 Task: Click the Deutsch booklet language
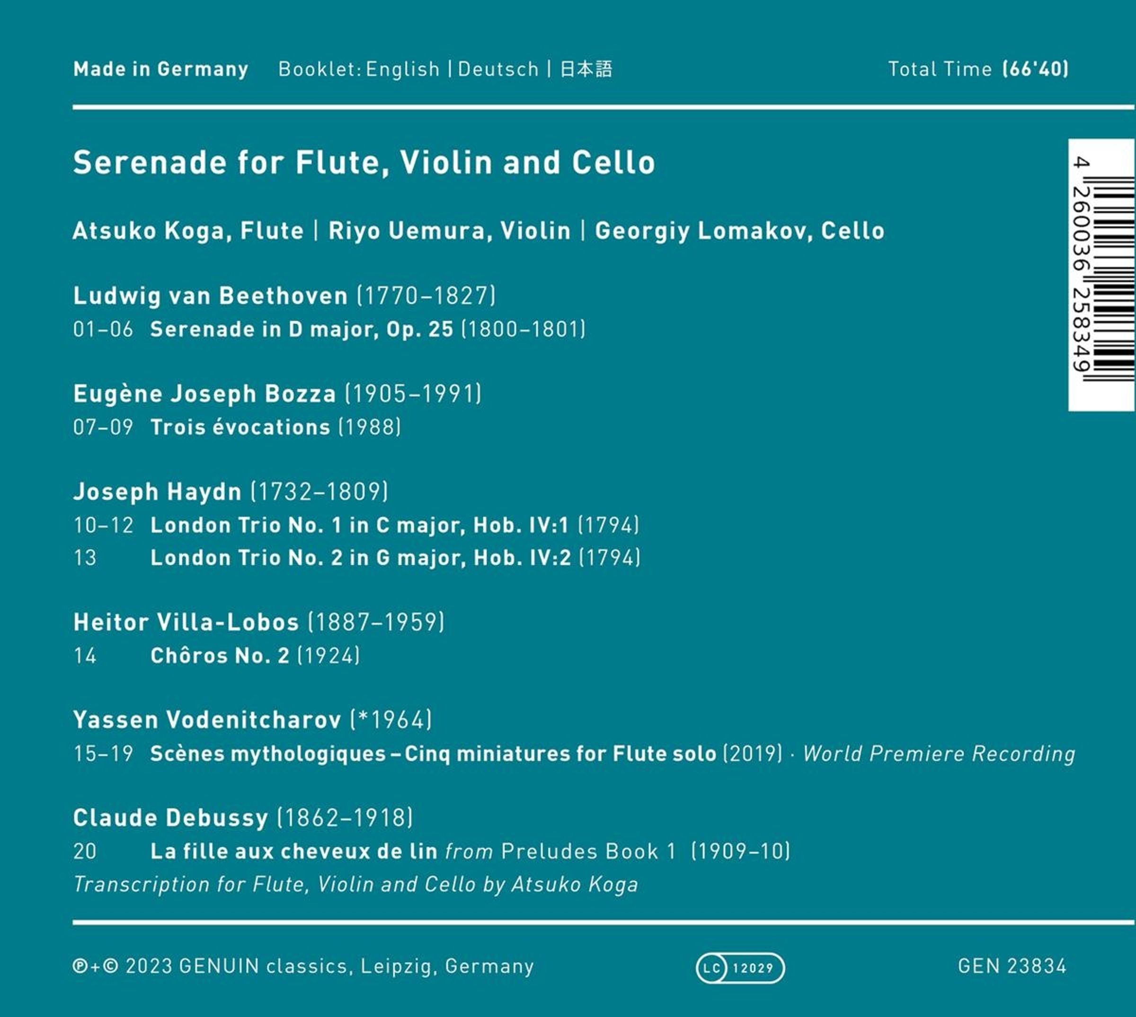click(x=498, y=69)
